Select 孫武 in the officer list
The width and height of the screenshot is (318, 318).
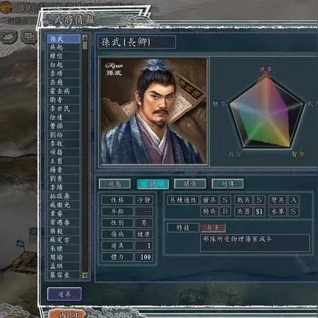click(64, 39)
